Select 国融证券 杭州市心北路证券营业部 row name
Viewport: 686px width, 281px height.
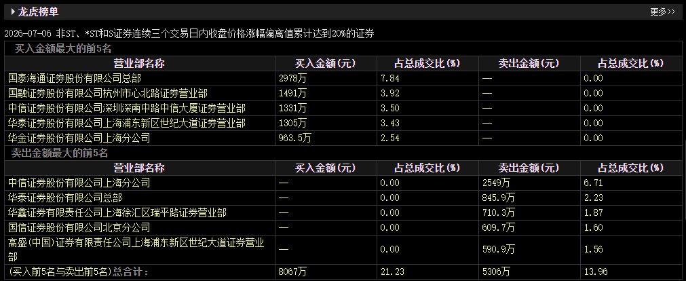[x=108, y=93]
